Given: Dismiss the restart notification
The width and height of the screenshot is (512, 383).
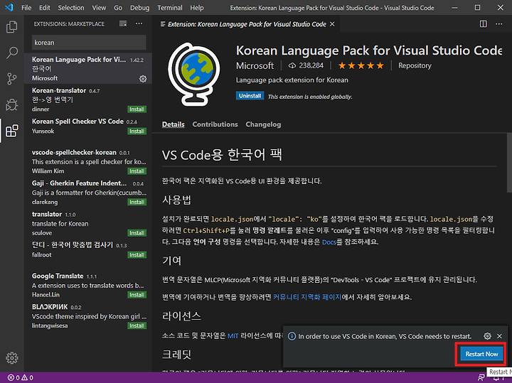Looking at the screenshot, I should click(499, 336).
